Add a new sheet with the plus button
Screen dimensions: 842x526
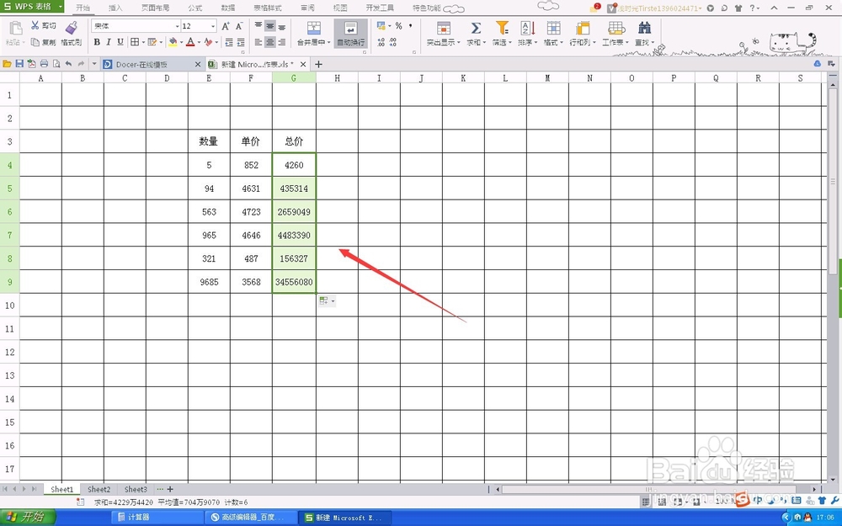pos(170,490)
